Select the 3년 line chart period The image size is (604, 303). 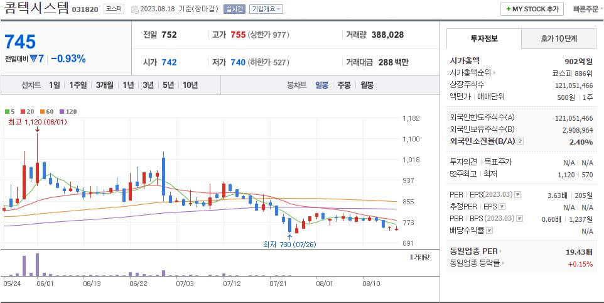(148, 85)
